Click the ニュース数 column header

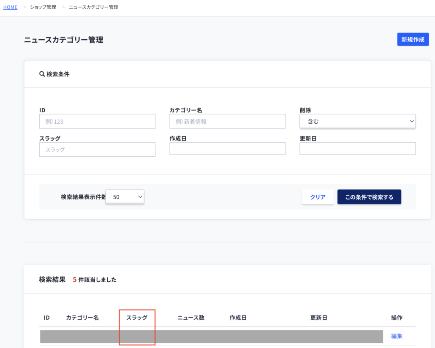click(x=191, y=318)
